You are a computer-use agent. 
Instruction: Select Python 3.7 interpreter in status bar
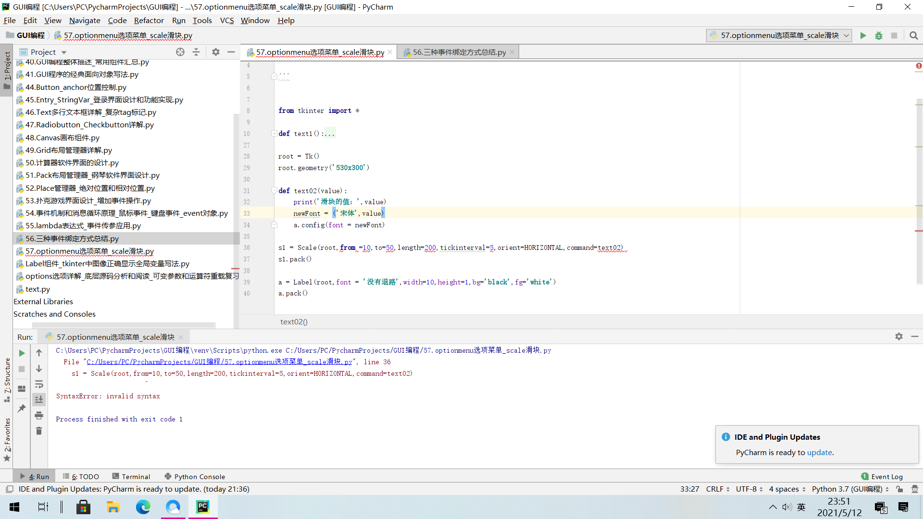tap(850, 489)
